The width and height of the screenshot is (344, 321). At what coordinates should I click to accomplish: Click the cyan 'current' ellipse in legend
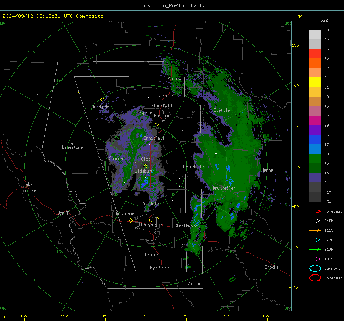click(x=315, y=268)
